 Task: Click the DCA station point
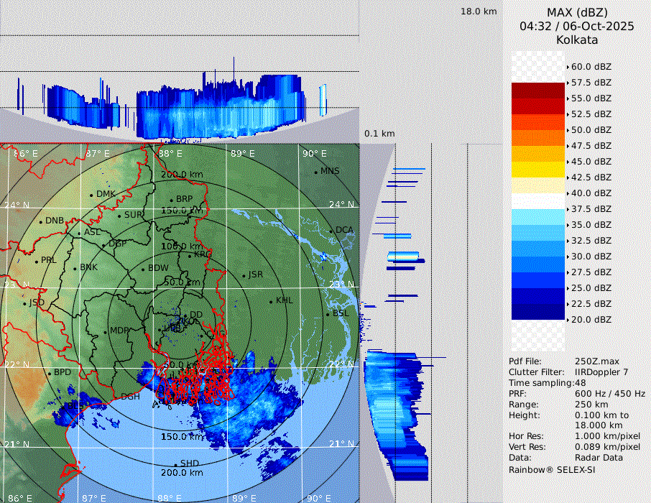click(x=331, y=231)
